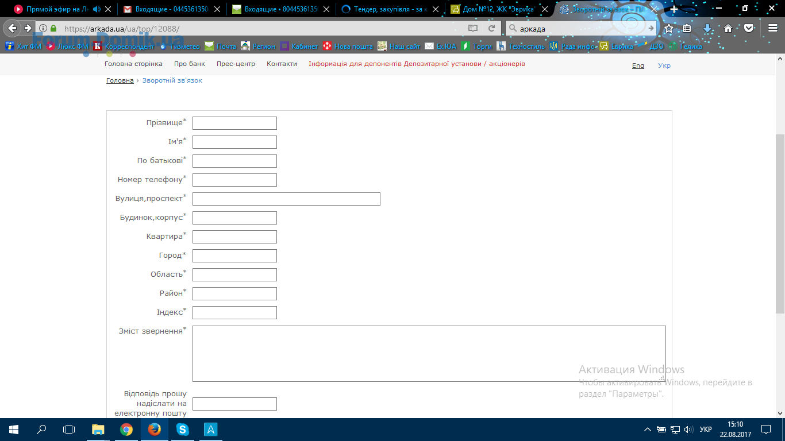Viewport: 785px width, 441px height.
Task: Launch Skype from the taskbar
Action: point(183,429)
